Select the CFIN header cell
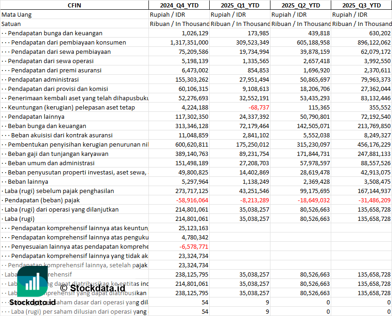Viewport: 392px width, 316px height. coord(74,5)
